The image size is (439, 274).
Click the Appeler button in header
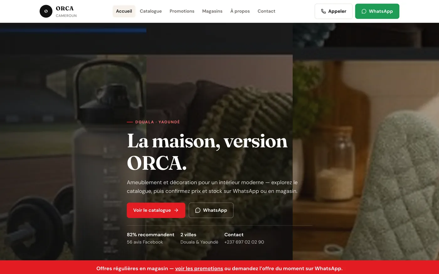[x=334, y=11]
